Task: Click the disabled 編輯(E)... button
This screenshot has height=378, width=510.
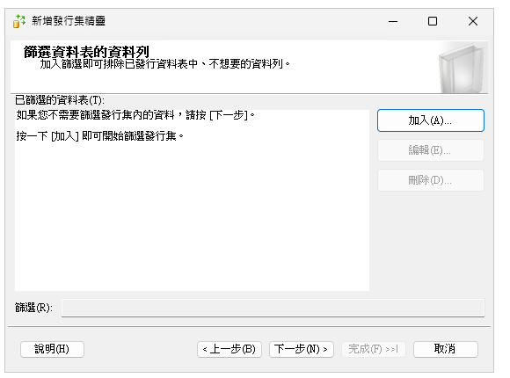Action: coord(431,150)
